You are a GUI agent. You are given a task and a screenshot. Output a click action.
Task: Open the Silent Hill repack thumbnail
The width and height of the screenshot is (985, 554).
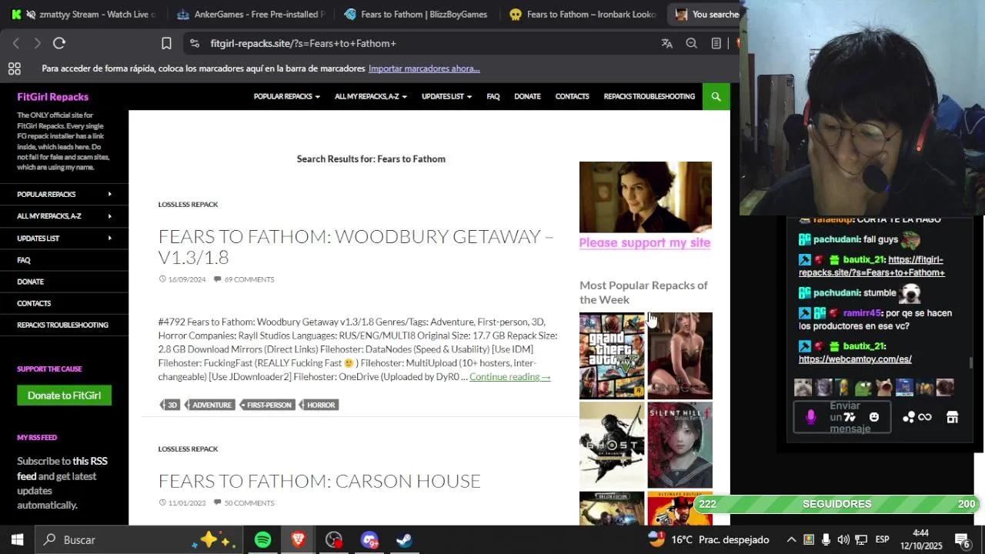(x=680, y=445)
